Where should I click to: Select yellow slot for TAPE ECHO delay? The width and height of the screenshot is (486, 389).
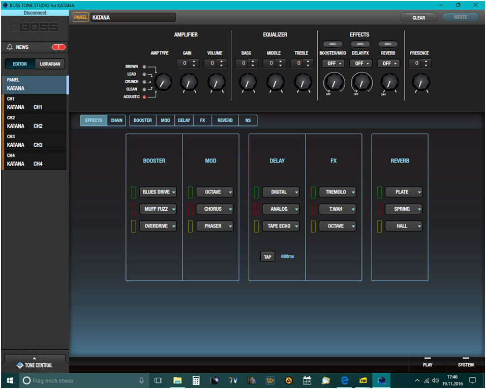tap(256, 226)
